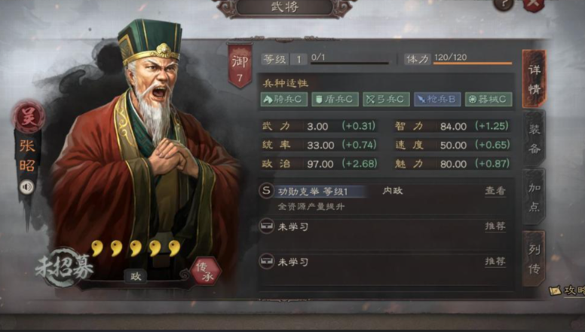This screenshot has height=332, width=585.
Task: Click the orange 体力 stamina bar
Action: click(473, 63)
